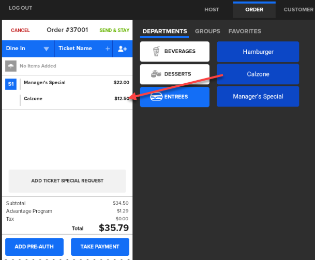
Task: Click the Send & Stay link
Action: click(114, 30)
